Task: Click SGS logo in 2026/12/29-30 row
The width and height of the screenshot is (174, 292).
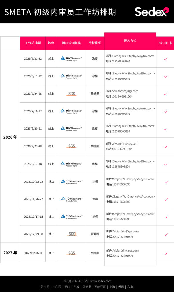Action: (71, 234)
